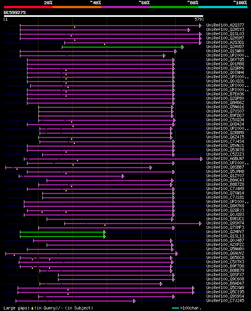Click the purple ~60% identity color segment
Screen dimensions: 251x311
click(125, 7)
